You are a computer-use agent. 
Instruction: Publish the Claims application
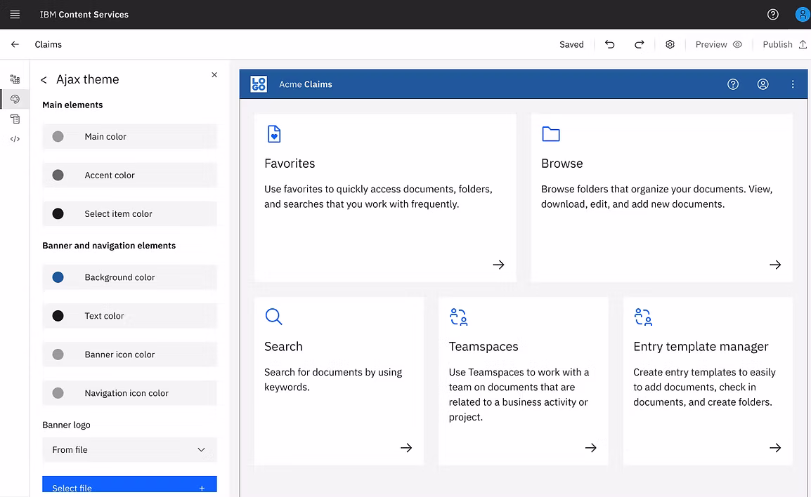pos(784,44)
